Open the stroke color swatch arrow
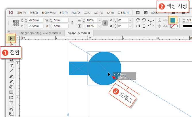Screen dimensions: 192x117 click(x=178, y=26)
